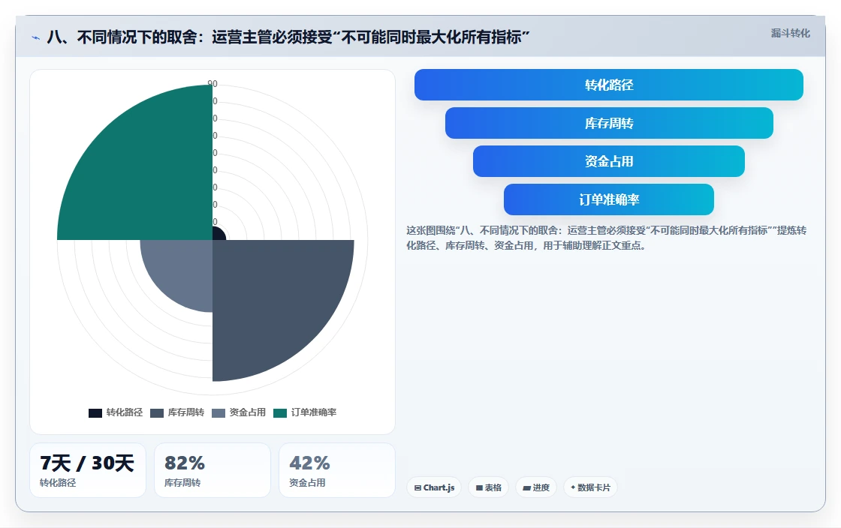Toggle 订单准确率 legend swatch in chart
841x528 pixels.
tap(280, 412)
